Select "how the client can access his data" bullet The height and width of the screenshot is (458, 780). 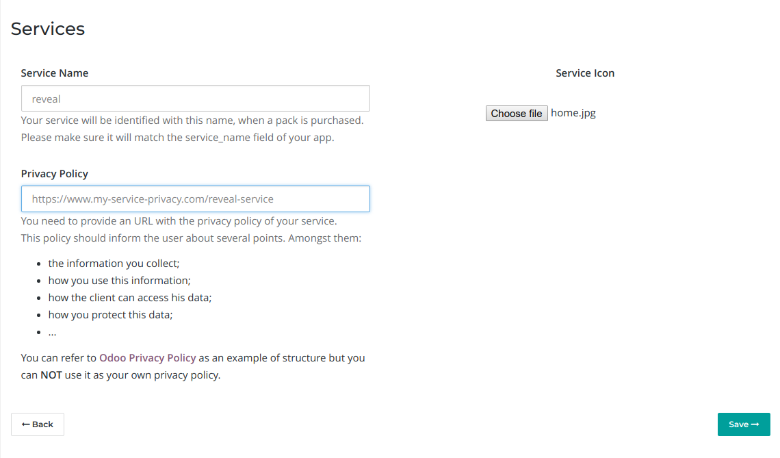click(130, 298)
